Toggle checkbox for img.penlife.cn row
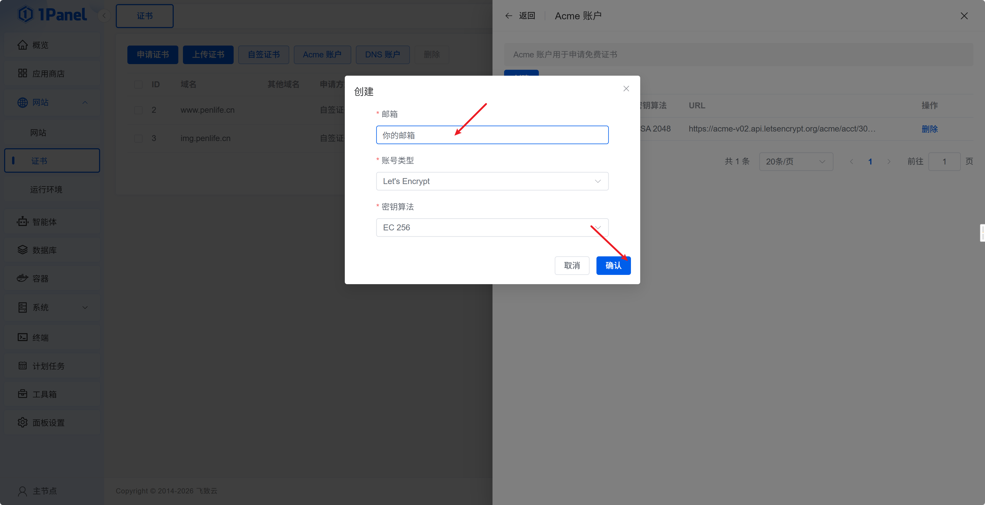985x505 pixels. (138, 138)
